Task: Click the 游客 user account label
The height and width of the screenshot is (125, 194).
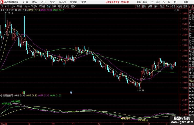Action: tap(186, 2)
